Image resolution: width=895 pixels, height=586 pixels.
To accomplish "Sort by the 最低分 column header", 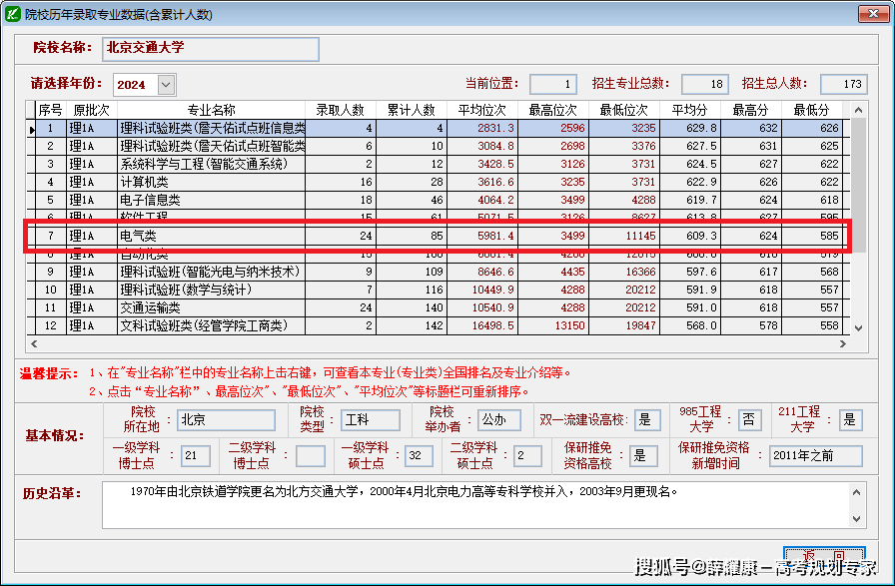I will pyautogui.click(x=812, y=110).
